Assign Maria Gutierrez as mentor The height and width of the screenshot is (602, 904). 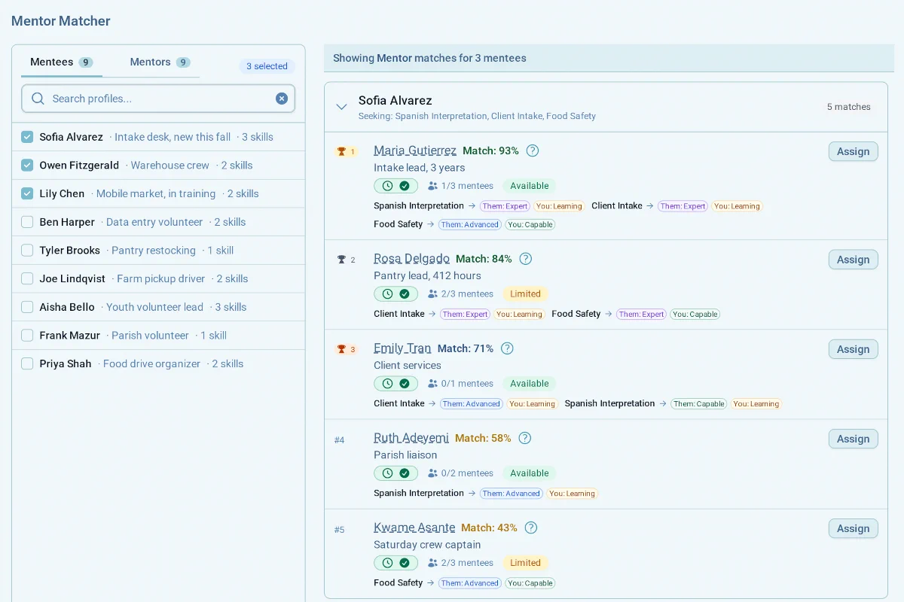[x=854, y=151]
